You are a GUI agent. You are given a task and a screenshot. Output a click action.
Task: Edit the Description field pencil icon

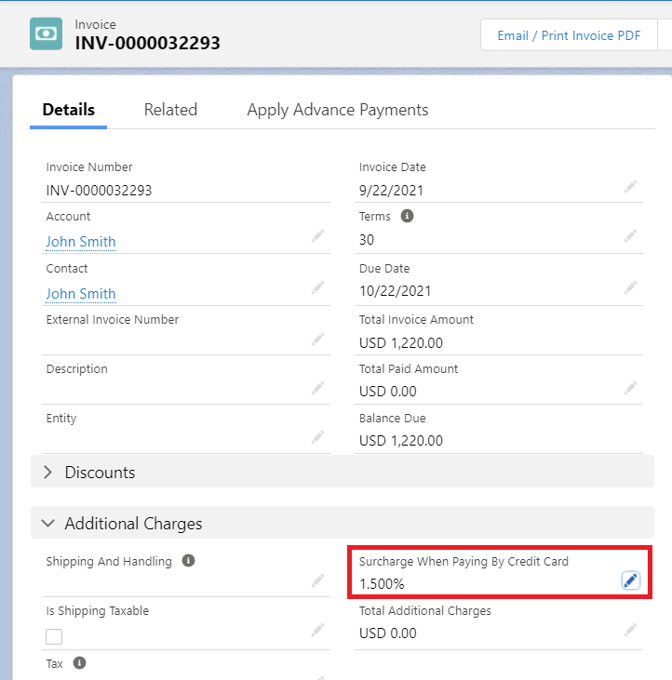point(318,388)
